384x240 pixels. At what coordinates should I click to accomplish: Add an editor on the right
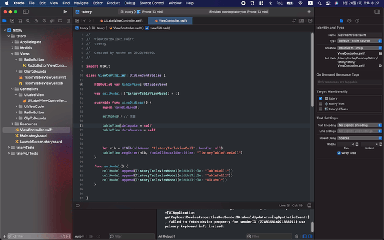point(310,21)
